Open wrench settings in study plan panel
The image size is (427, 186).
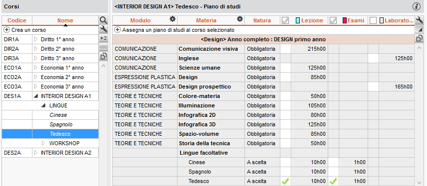pyautogui.click(x=419, y=20)
